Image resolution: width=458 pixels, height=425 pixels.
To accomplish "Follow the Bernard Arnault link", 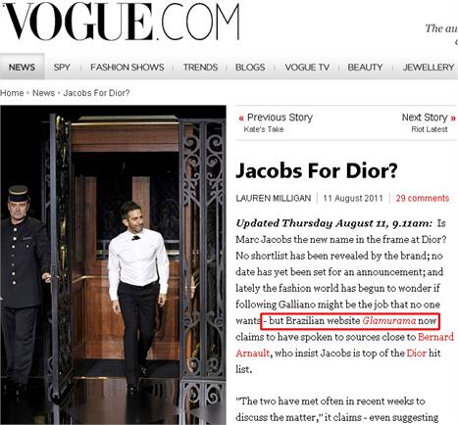I will click(x=344, y=345).
